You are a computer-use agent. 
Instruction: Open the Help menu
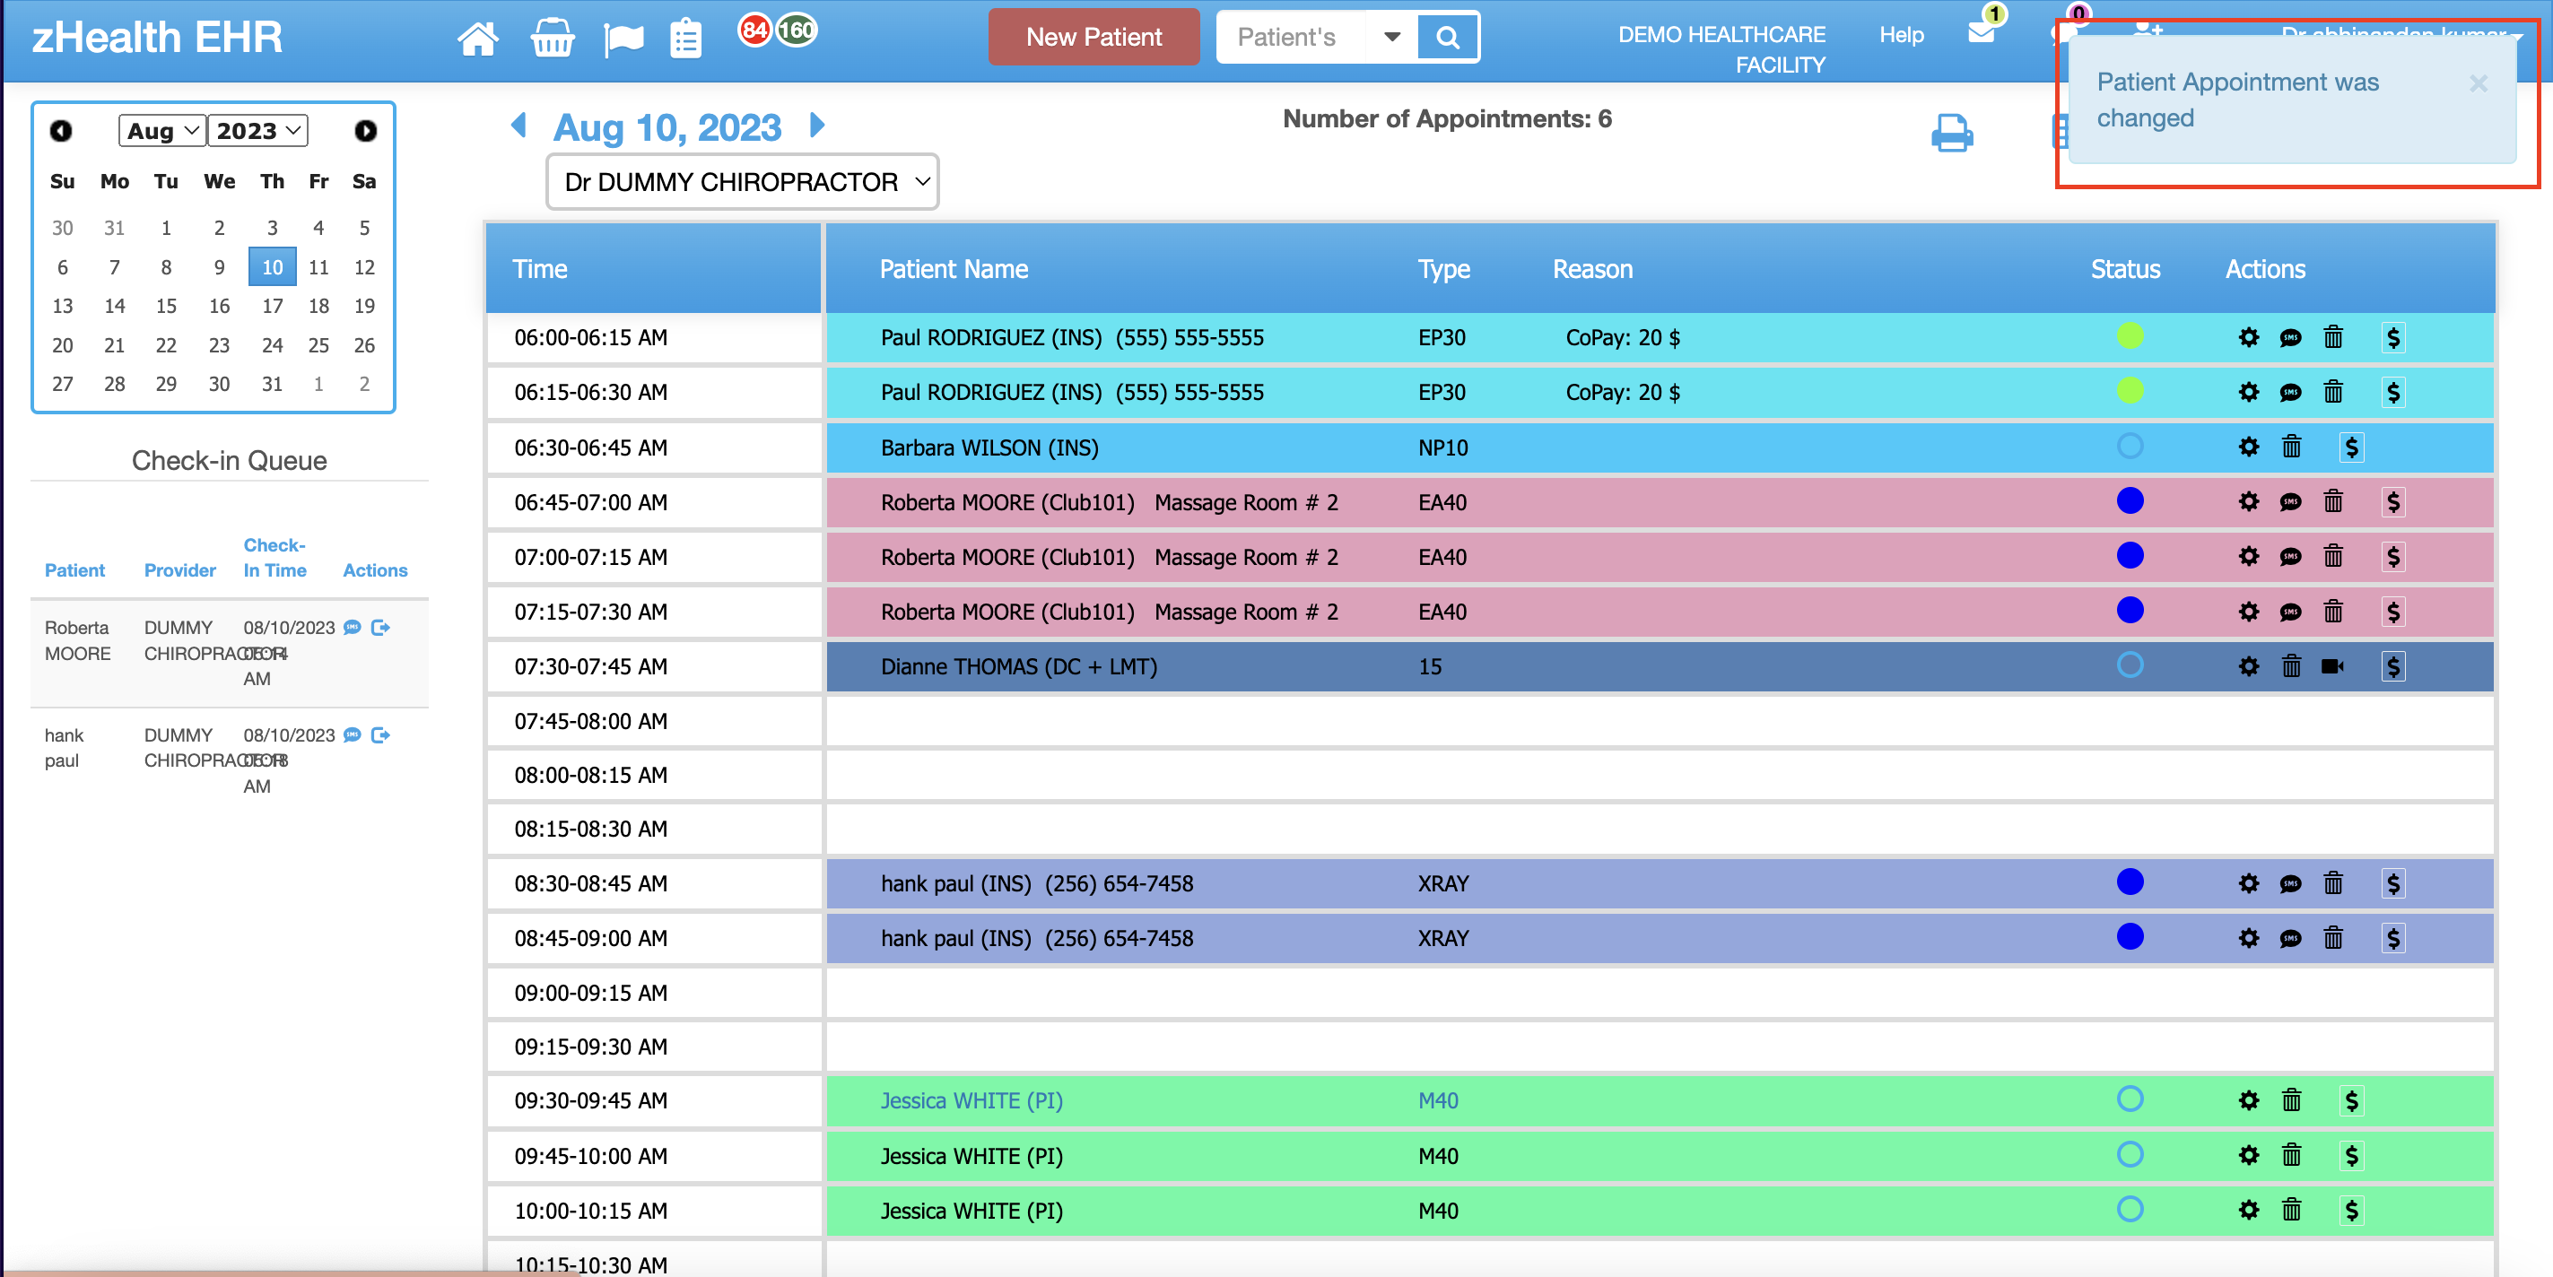click(1901, 35)
